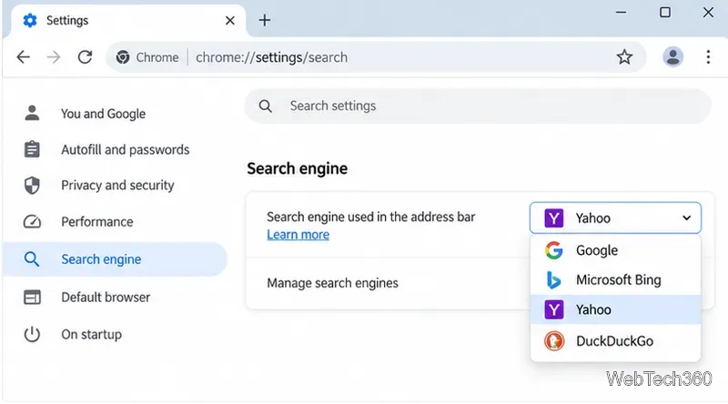Screen dimensions: 728x404
Task: Choose DuckDuckGo from the list
Action: click(x=615, y=341)
